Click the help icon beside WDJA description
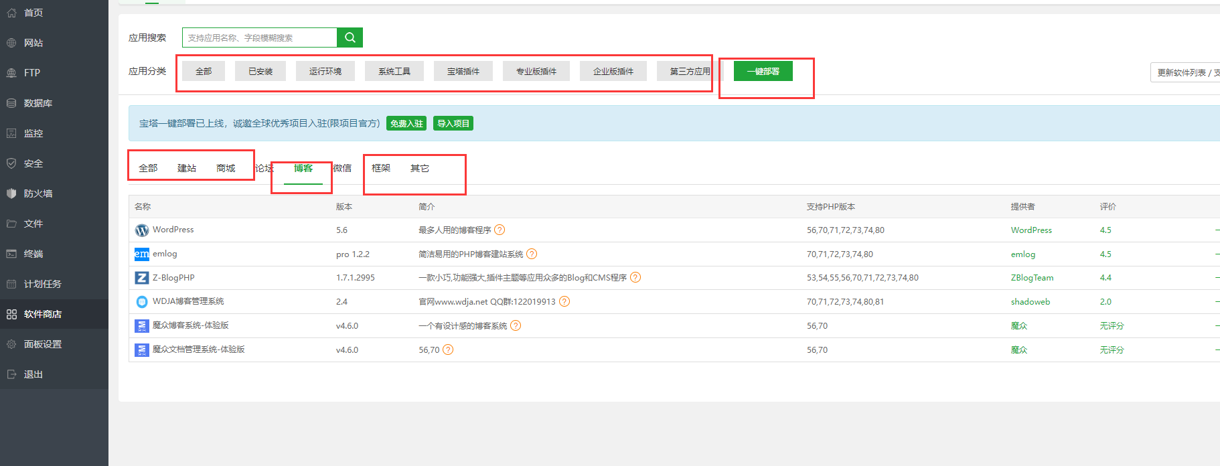Screen dimensions: 1220x466 pos(564,301)
